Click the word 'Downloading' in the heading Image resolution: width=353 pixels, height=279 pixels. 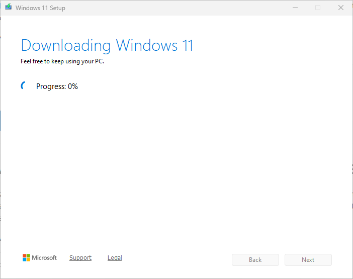point(66,46)
